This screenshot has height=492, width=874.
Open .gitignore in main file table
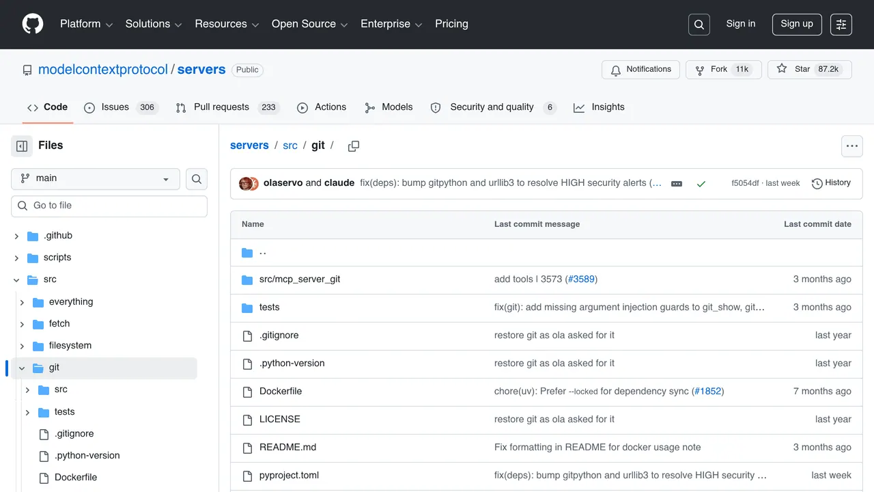click(x=279, y=336)
